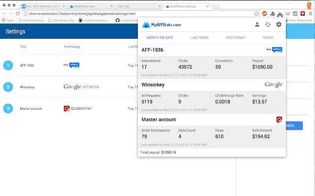
Task: Click the HasOffers logo beside AFF-1936 in popup
Action: [x=275, y=49]
